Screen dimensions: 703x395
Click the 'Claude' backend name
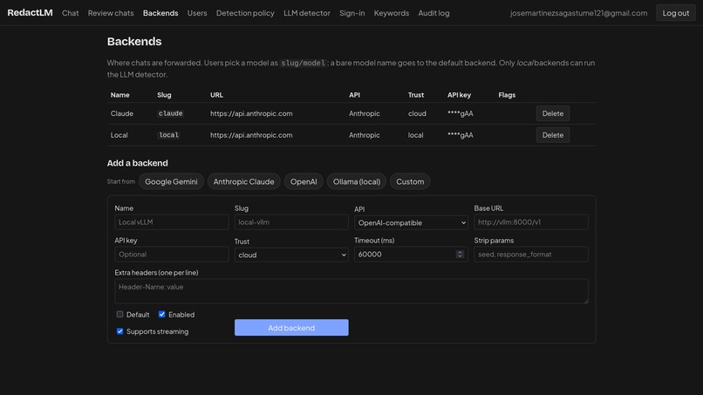pyautogui.click(x=122, y=113)
